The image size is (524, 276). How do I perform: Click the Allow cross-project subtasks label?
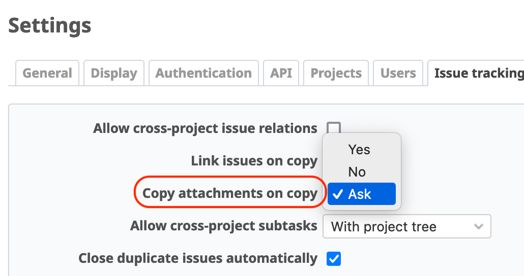[x=224, y=226]
